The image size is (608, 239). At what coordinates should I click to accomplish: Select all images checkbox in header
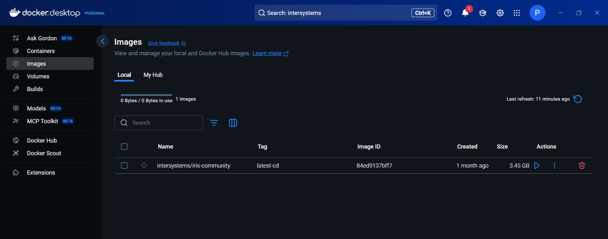tap(124, 147)
